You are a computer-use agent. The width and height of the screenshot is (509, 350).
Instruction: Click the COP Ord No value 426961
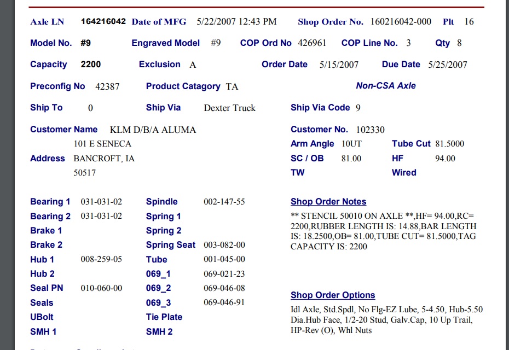[312, 43]
